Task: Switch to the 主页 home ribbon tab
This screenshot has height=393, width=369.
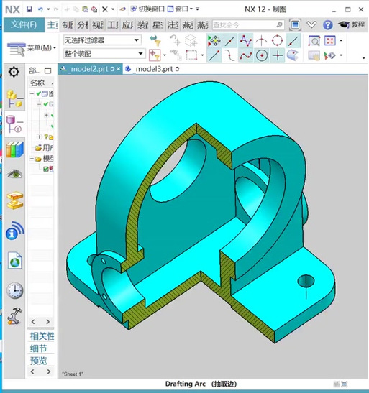Action: (x=53, y=25)
